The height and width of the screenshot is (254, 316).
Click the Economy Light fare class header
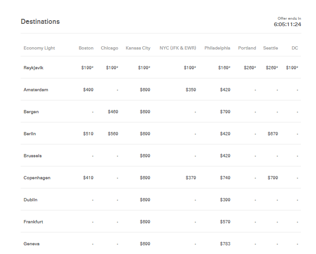(x=39, y=48)
